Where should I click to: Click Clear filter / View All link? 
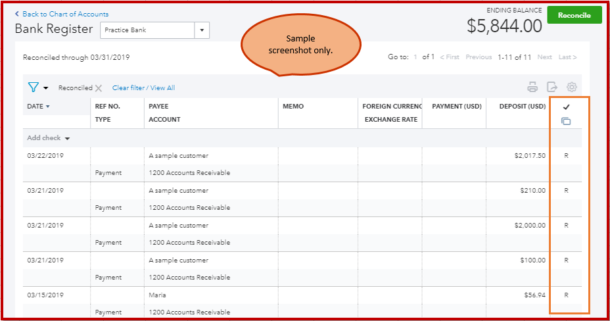pos(143,88)
